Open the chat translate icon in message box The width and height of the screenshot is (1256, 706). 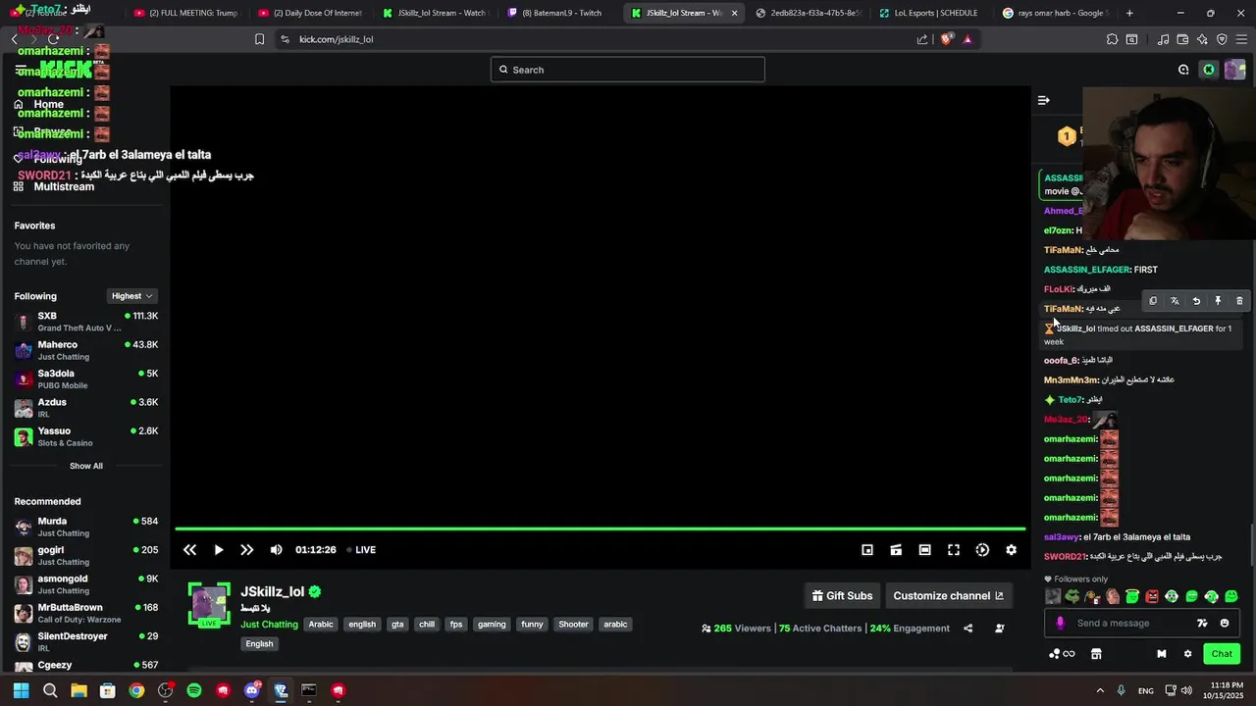click(1202, 623)
